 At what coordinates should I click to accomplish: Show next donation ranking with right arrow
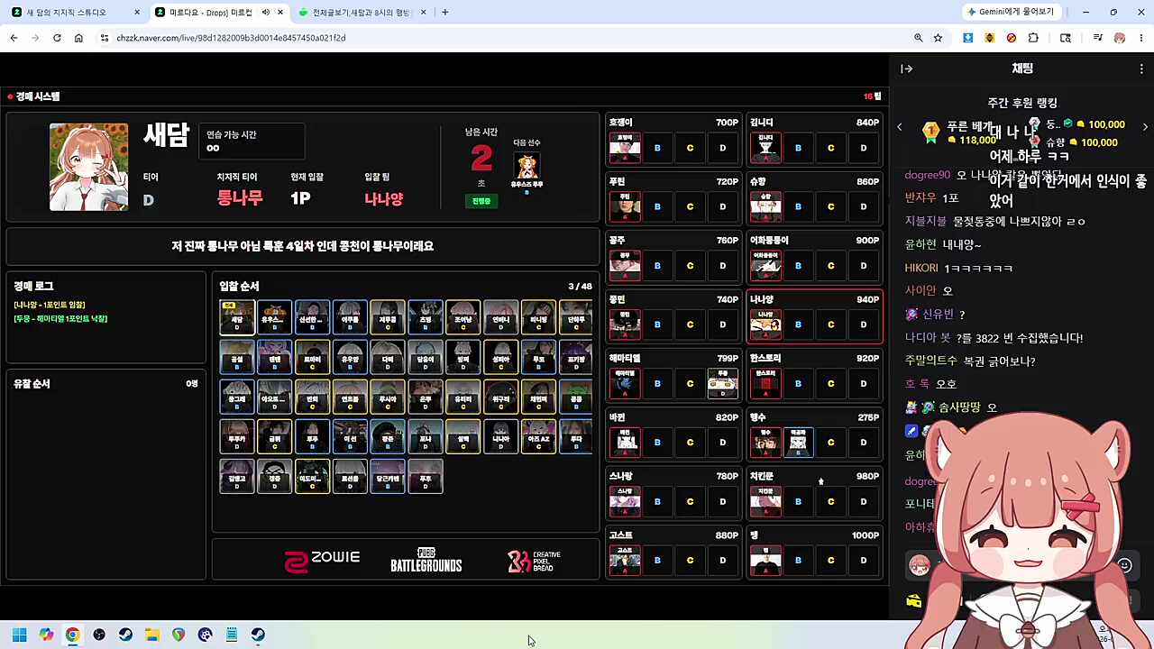(1145, 127)
